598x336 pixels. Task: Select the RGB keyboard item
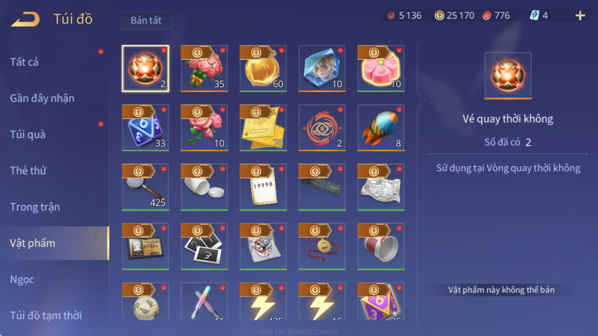[322, 187]
